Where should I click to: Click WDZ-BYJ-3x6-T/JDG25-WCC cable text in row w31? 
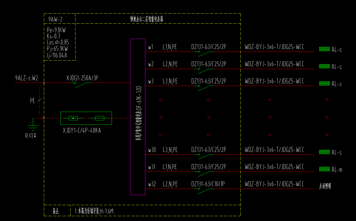(x=274, y=167)
